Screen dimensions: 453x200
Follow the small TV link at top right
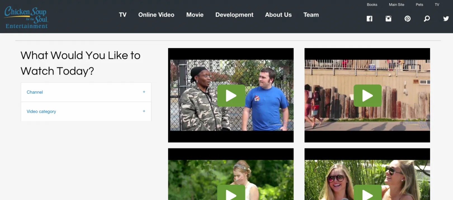pyautogui.click(x=437, y=4)
